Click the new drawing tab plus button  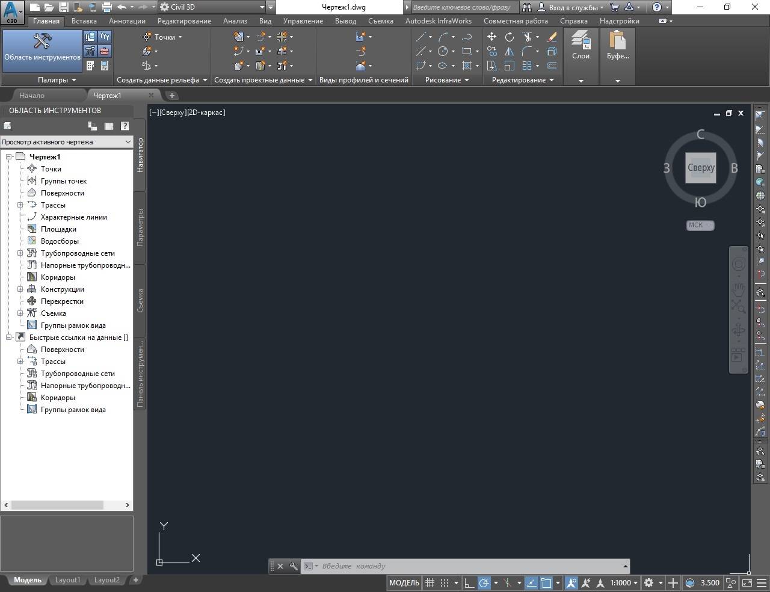pyautogui.click(x=171, y=95)
